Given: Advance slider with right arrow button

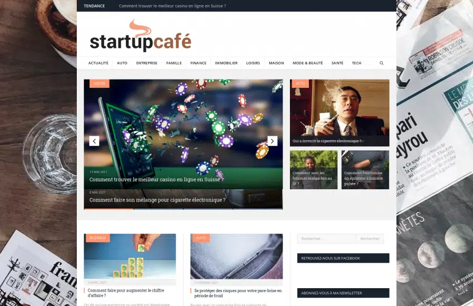Looking at the screenshot, I should pyautogui.click(x=272, y=141).
